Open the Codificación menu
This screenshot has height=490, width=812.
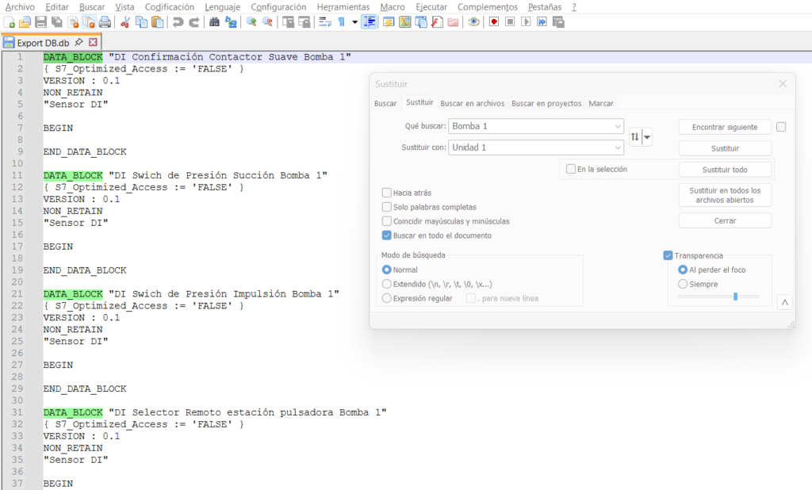click(x=169, y=7)
